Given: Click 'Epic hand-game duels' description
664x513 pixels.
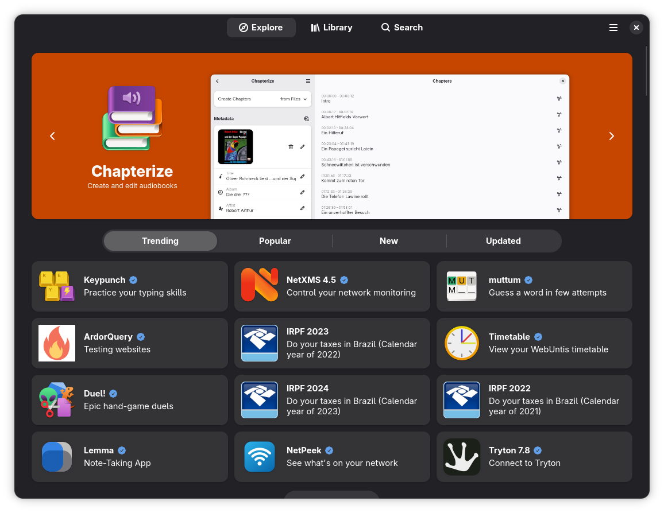Looking at the screenshot, I should [129, 406].
